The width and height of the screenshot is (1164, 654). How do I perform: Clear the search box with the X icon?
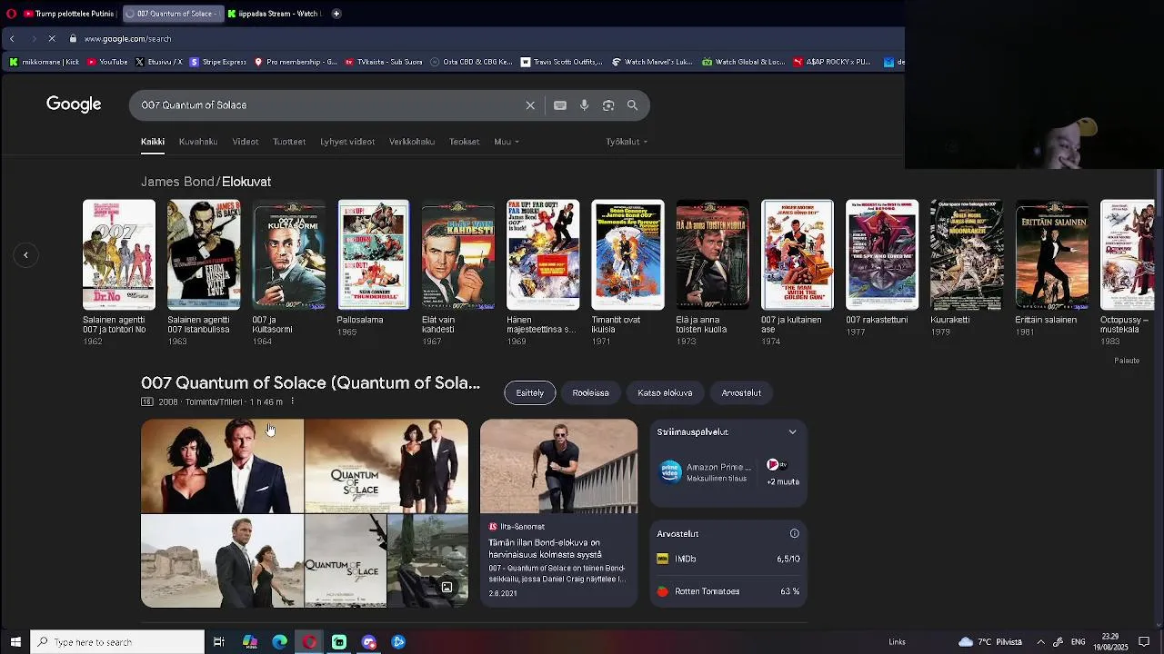coord(530,105)
